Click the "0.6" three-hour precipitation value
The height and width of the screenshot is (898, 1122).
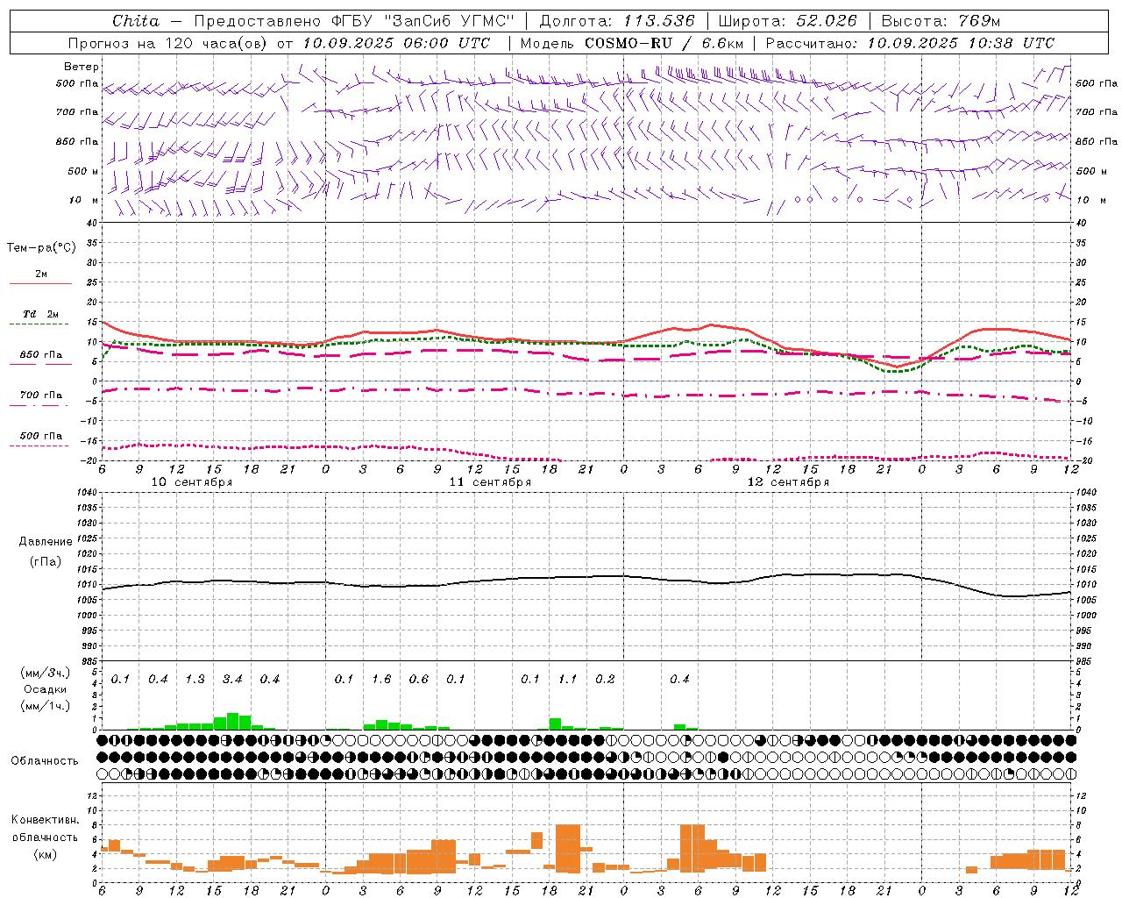[419, 680]
